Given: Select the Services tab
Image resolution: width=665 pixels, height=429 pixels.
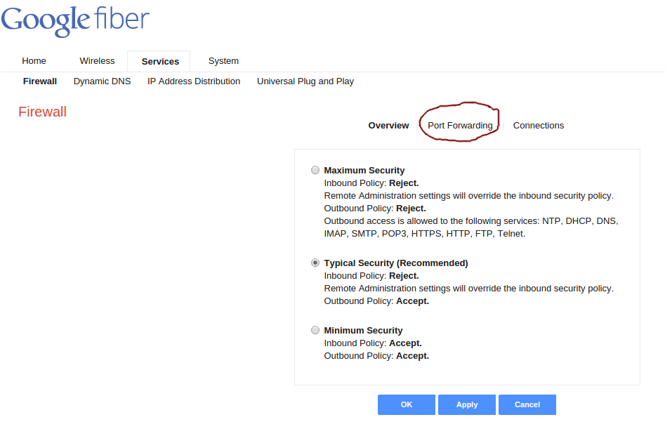Looking at the screenshot, I should click(160, 62).
